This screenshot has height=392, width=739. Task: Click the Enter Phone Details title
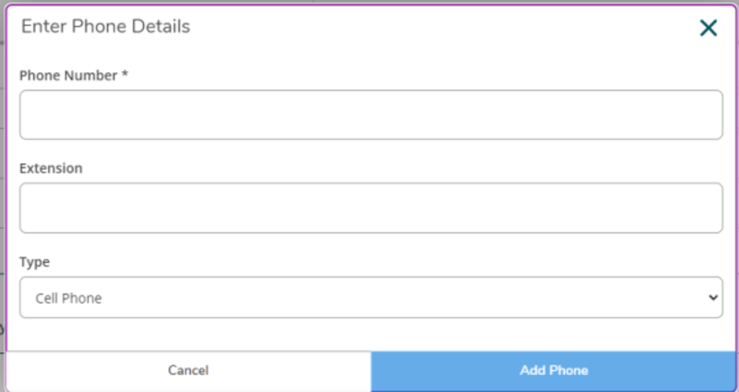point(105,27)
